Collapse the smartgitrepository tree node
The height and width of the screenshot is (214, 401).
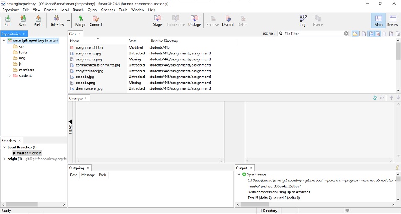pyautogui.click(x=4, y=40)
